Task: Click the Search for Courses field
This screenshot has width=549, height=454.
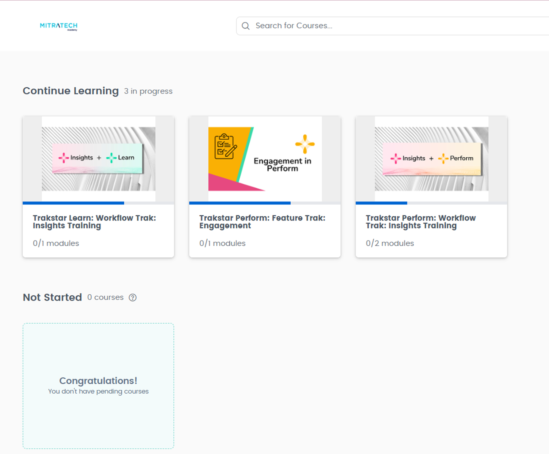Action: pos(392,26)
